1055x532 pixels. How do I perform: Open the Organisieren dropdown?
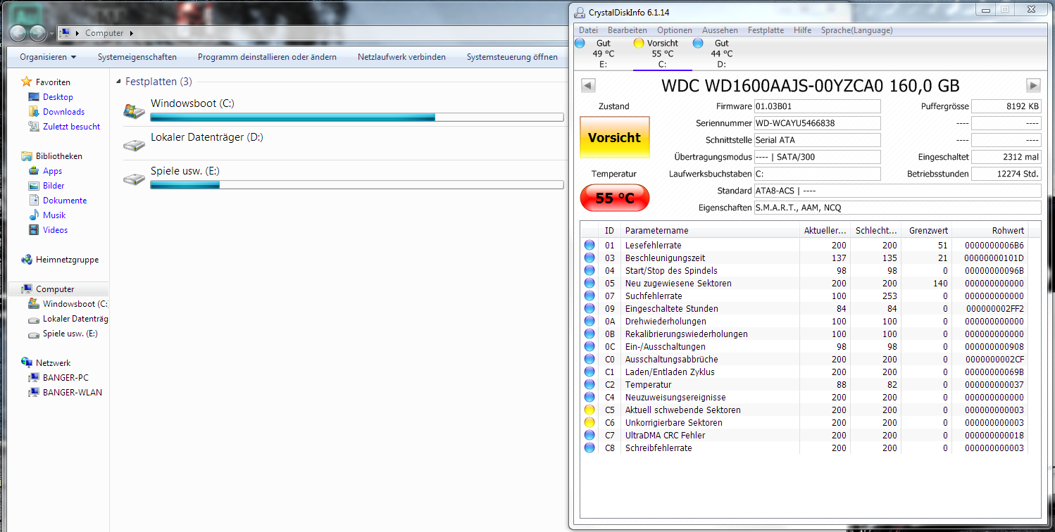click(x=48, y=57)
